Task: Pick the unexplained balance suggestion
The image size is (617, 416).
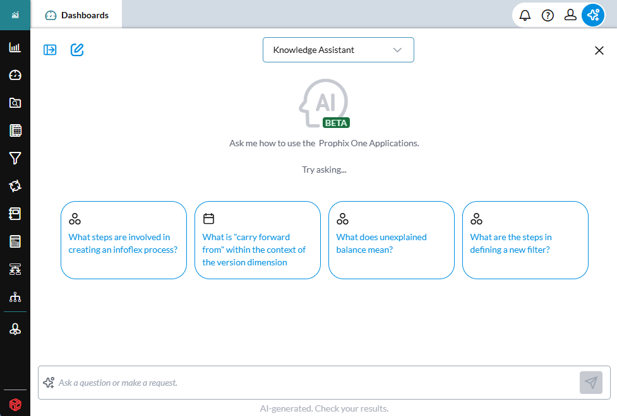Action: [x=391, y=240]
